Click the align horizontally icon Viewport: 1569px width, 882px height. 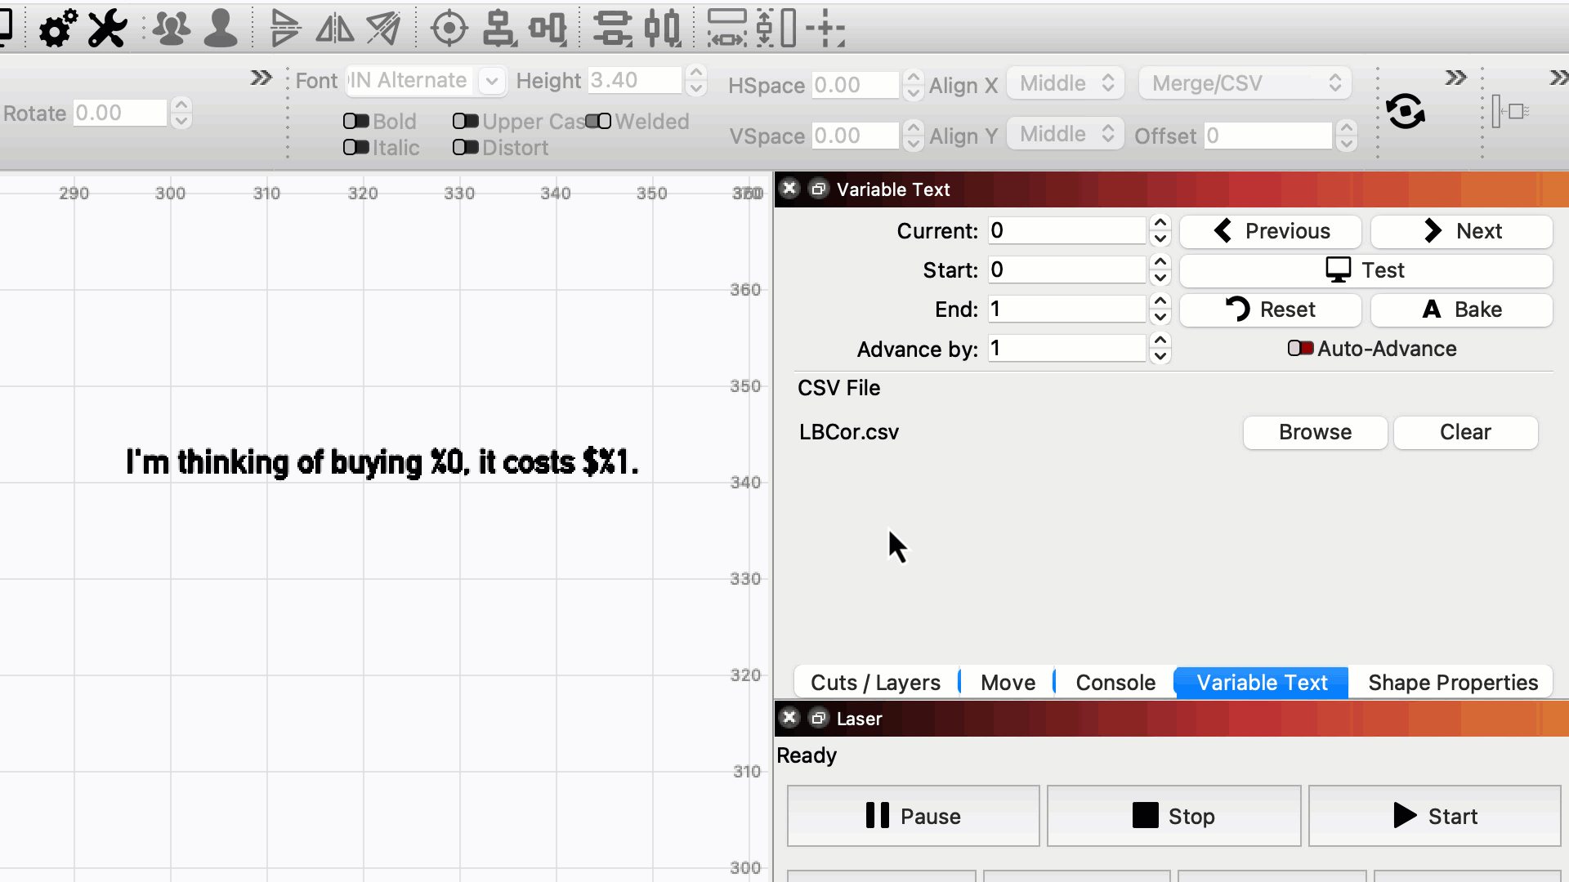548,29
